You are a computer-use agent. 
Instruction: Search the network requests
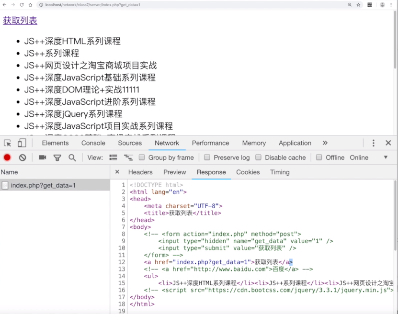click(72, 158)
